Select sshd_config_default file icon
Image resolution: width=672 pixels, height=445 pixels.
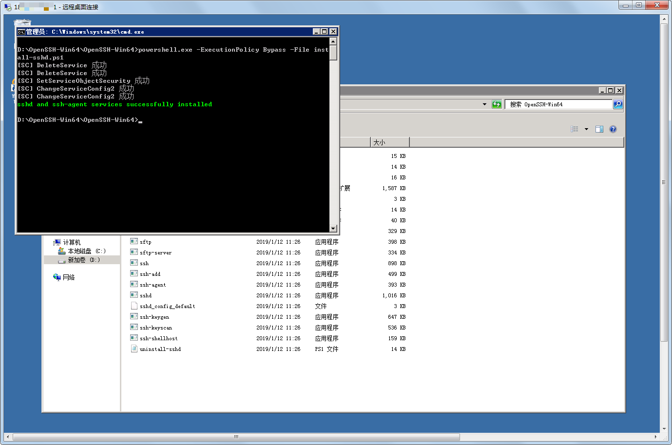tap(134, 306)
